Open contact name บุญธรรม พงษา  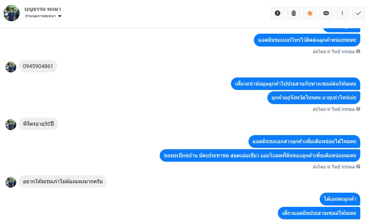43,9
